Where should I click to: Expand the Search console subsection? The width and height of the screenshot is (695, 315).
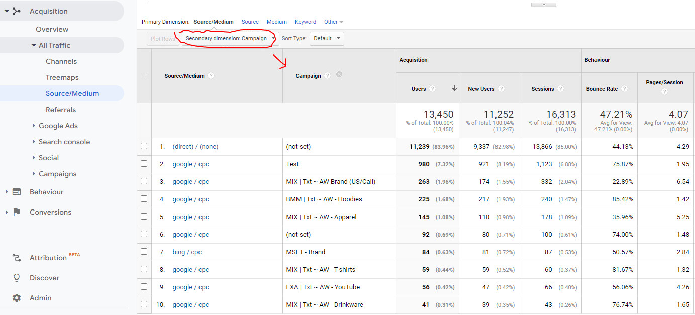click(34, 142)
